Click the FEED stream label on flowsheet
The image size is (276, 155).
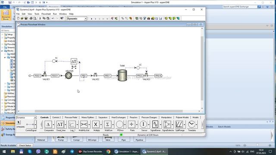(37, 76)
